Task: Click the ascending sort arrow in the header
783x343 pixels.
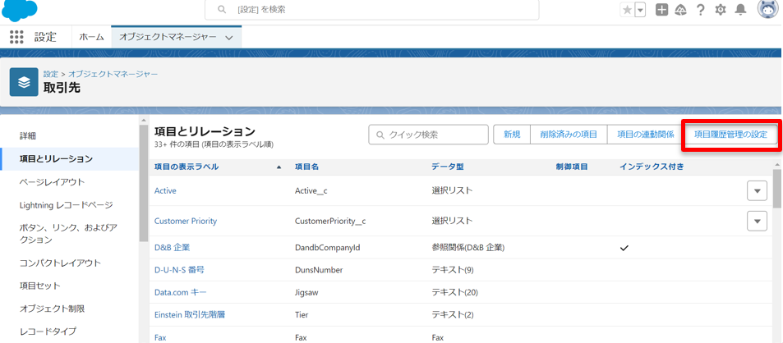Action: (x=279, y=167)
